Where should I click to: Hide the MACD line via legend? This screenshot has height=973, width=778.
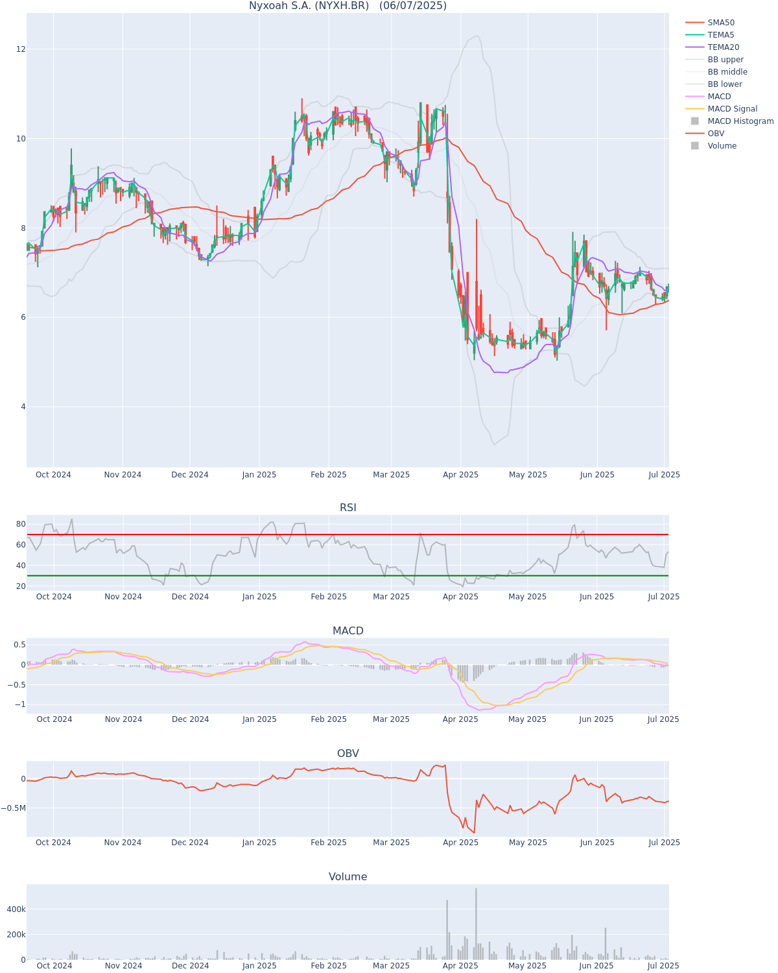pyautogui.click(x=708, y=97)
